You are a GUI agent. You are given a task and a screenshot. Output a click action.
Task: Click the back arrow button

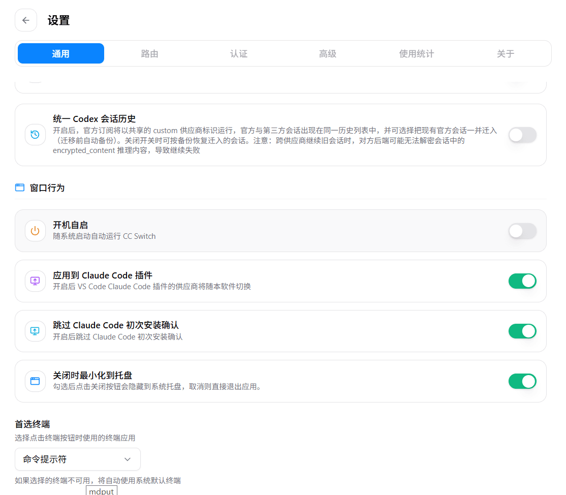tap(25, 20)
